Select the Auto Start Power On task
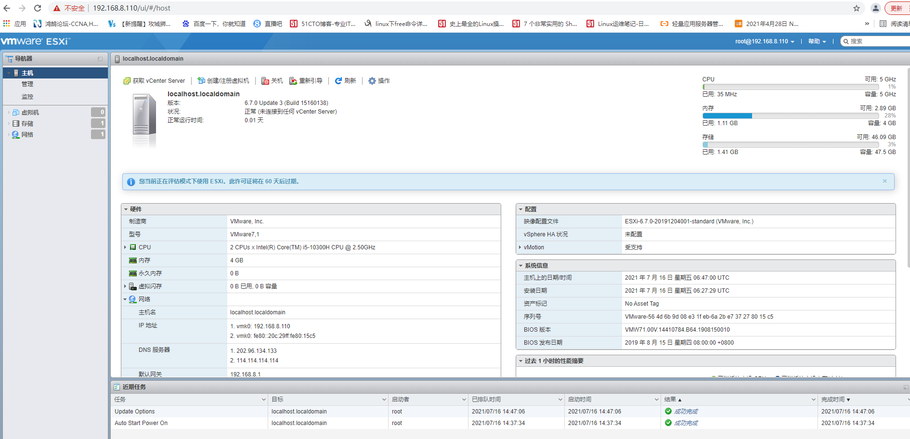This screenshot has height=439, width=910. [x=510, y=423]
